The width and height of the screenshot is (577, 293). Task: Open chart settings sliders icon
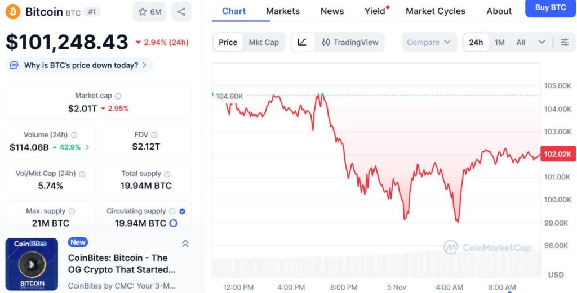point(565,42)
